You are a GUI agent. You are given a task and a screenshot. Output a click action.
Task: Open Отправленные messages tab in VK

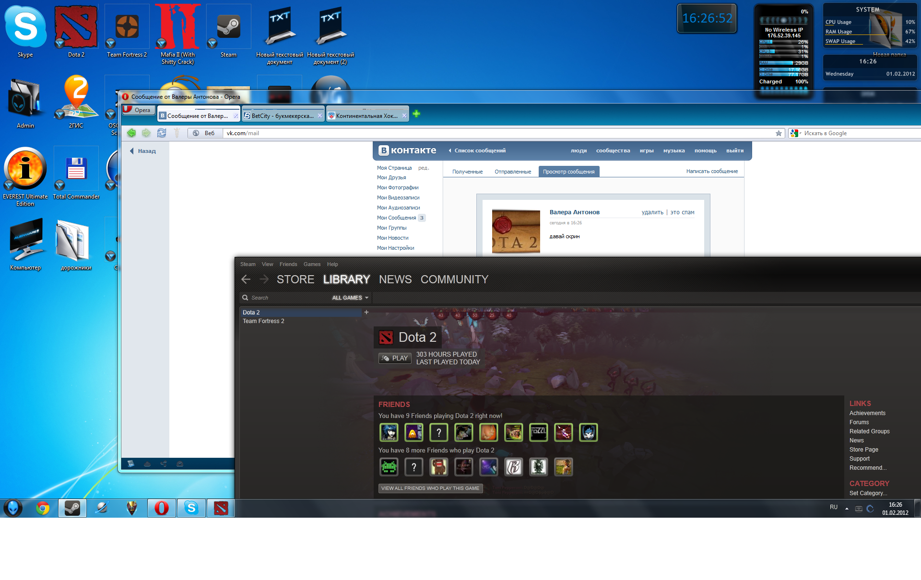[x=513, y=172]
